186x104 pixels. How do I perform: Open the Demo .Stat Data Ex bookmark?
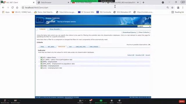[x=44, y=12]
